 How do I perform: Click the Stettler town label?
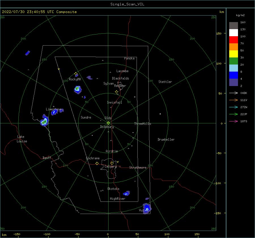[165, 82]
